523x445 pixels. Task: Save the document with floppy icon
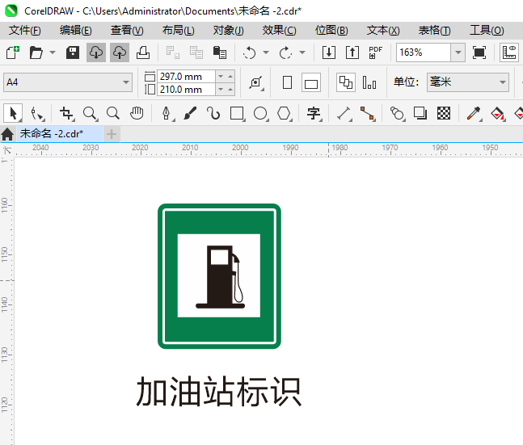pyautogui.click(x=73, y=52)
